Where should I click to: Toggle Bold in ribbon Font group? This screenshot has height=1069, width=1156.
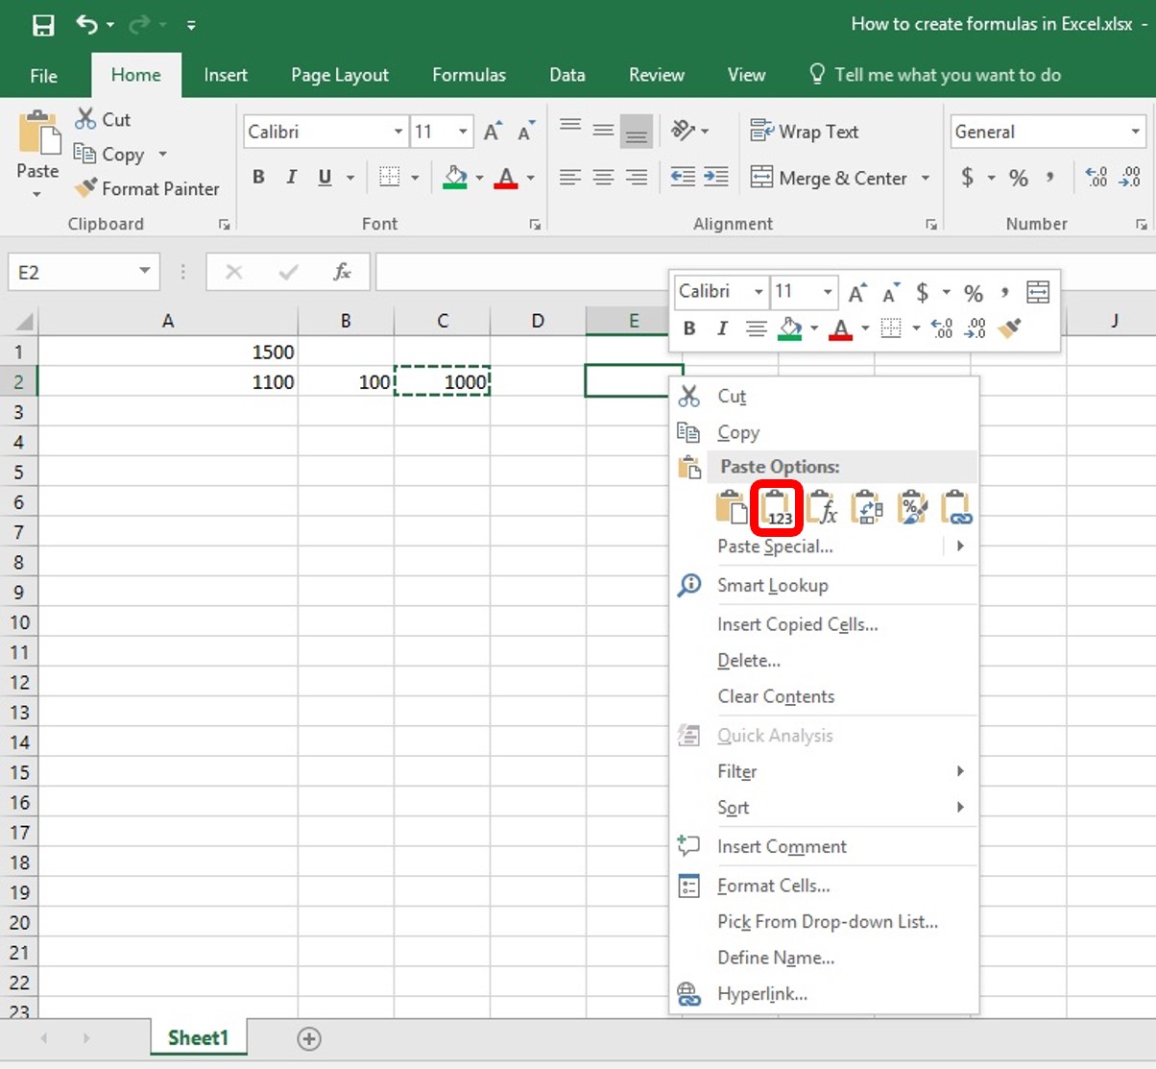tap(258, 177)
